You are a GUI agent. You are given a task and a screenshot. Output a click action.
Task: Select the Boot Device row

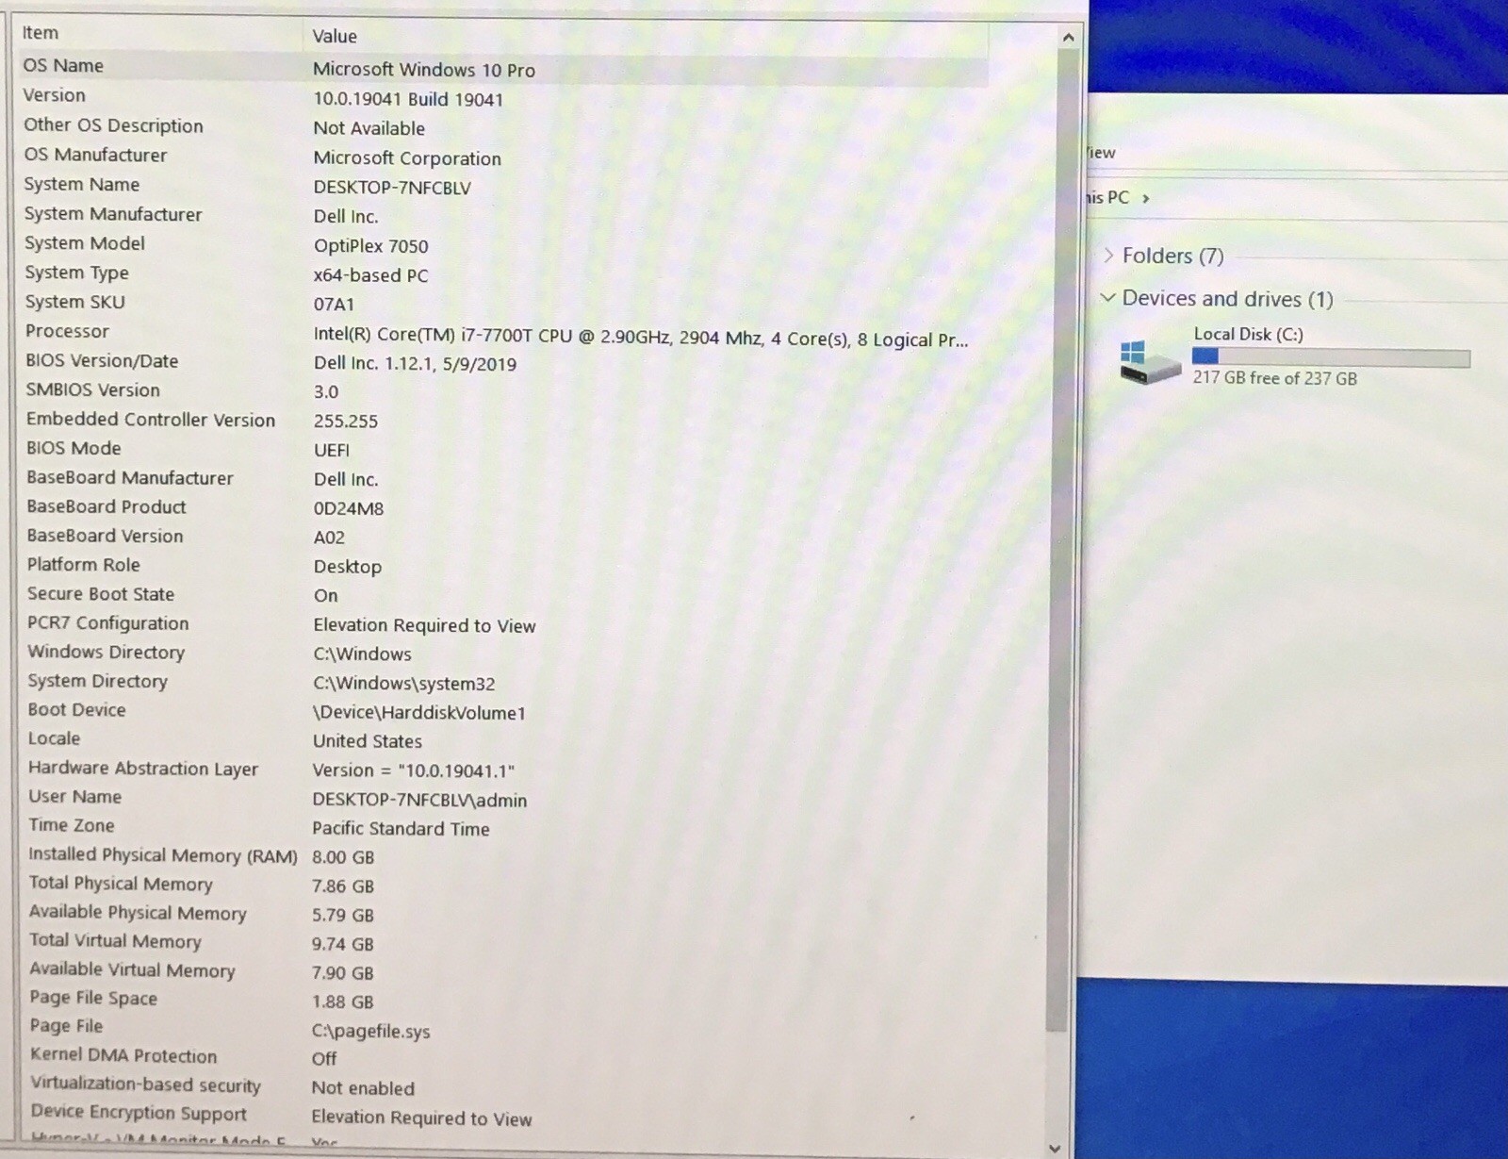(x=504, y=711)
